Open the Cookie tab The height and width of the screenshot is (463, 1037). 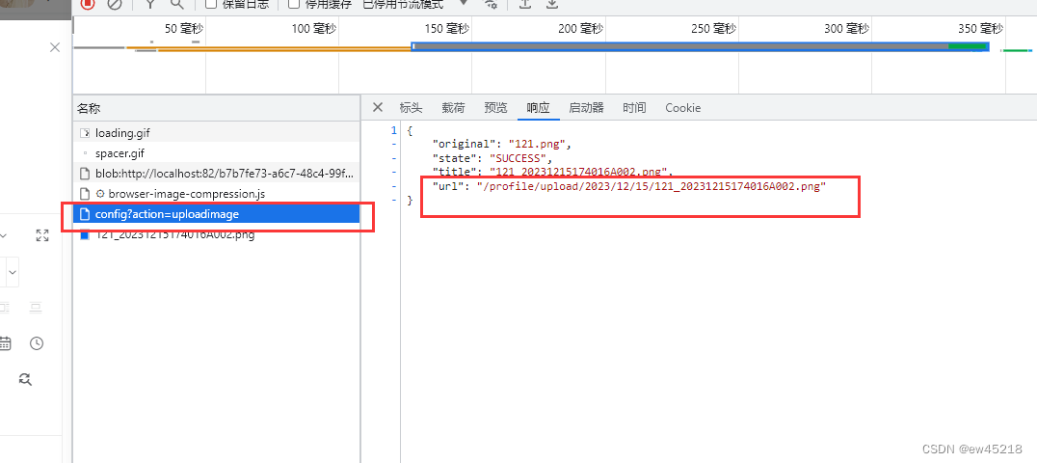683,108
